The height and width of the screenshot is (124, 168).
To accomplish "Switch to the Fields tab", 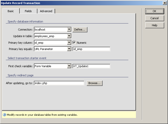I will pyautogui.click(x=28, y=11).
